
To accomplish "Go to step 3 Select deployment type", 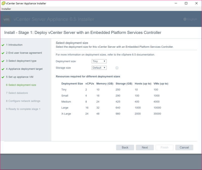I will (x=21, y=61).
